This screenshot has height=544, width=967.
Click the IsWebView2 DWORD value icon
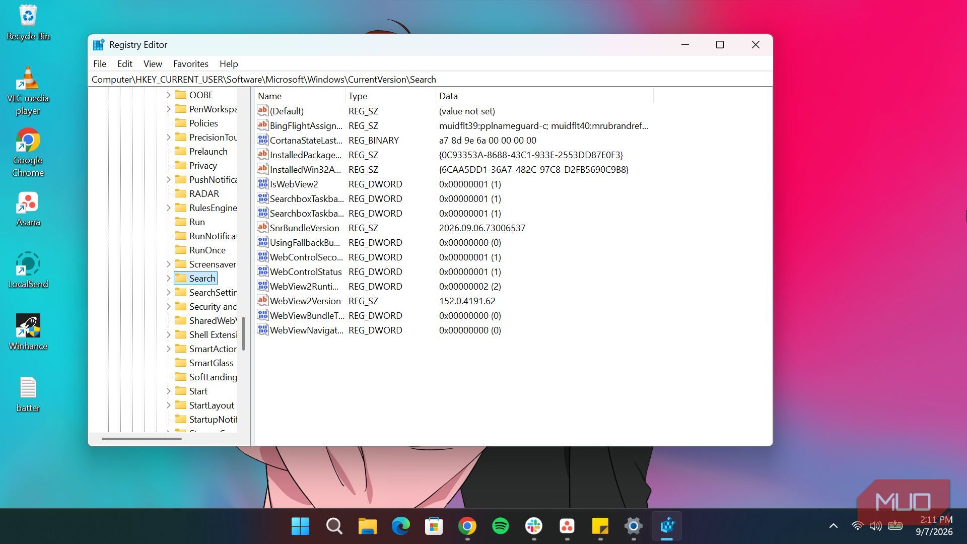262,184
